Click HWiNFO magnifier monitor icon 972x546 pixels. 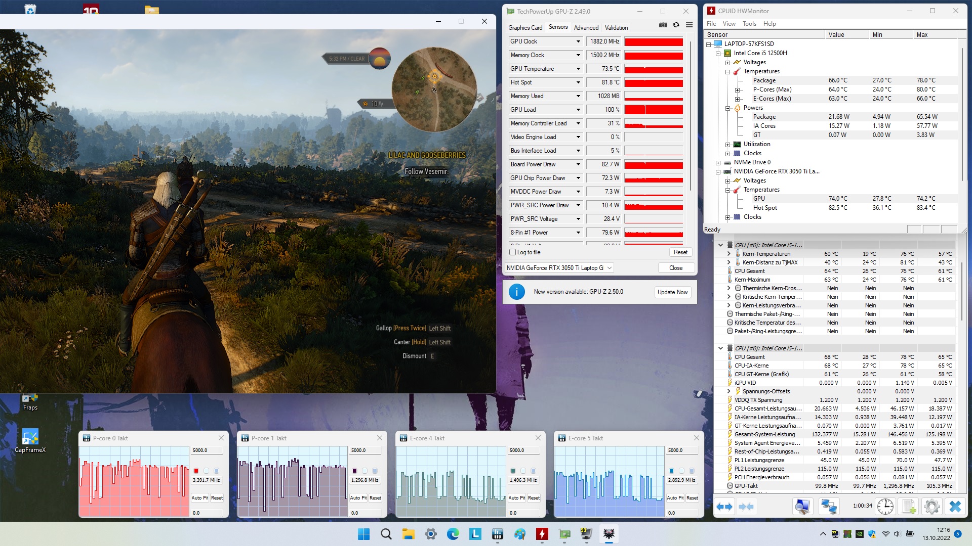click(x=802, y=507)
